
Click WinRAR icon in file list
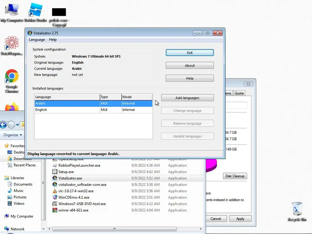pos(55,210)
